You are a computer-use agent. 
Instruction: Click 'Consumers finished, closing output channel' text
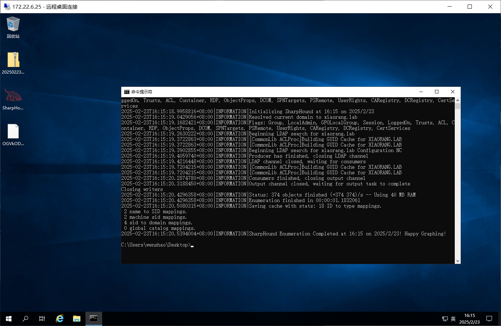coord(307,178)
